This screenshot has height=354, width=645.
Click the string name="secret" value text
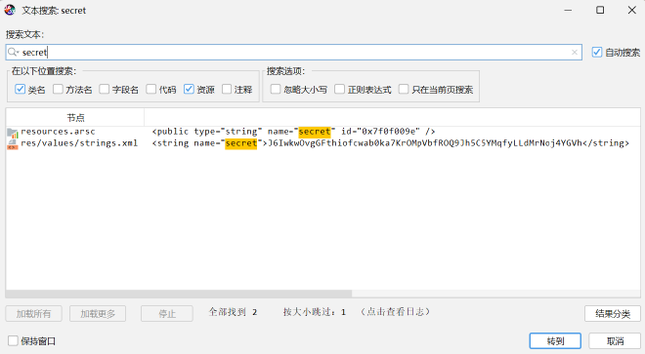click(x=390, y=143)
